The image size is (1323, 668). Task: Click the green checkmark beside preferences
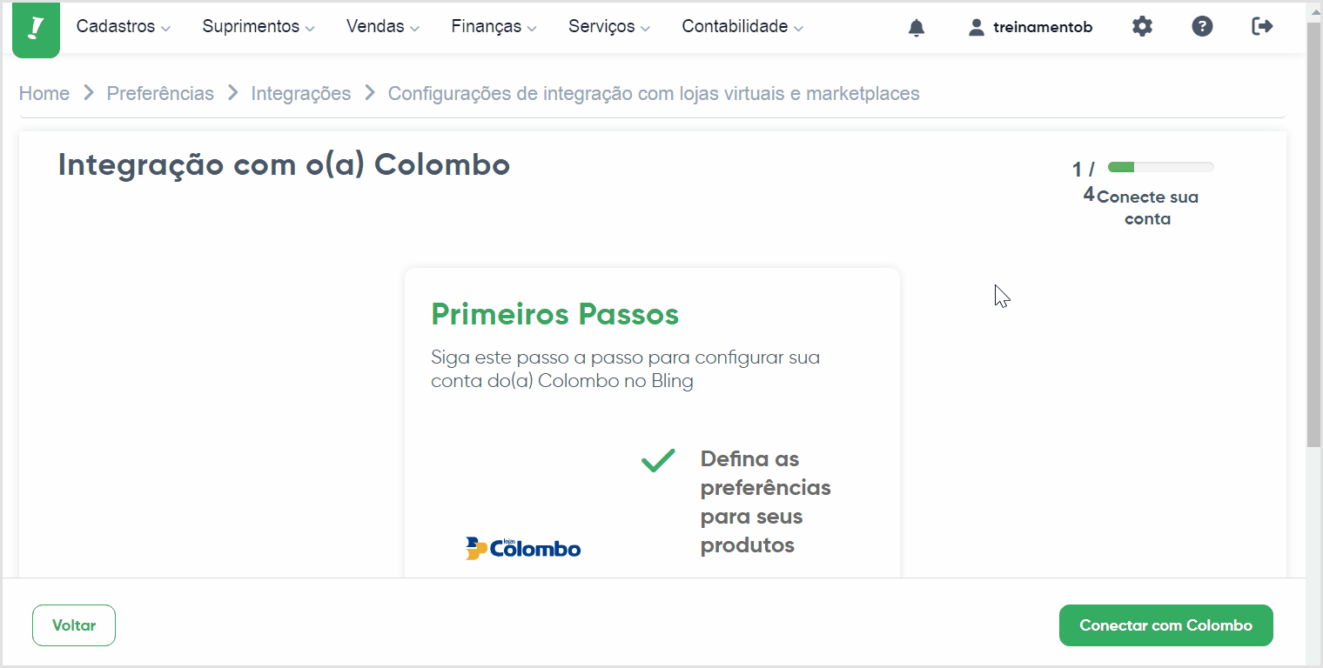click(x=658, y=461)
